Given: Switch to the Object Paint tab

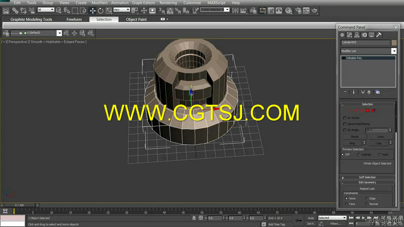Looking at the screenshot, I should (136, 19).
